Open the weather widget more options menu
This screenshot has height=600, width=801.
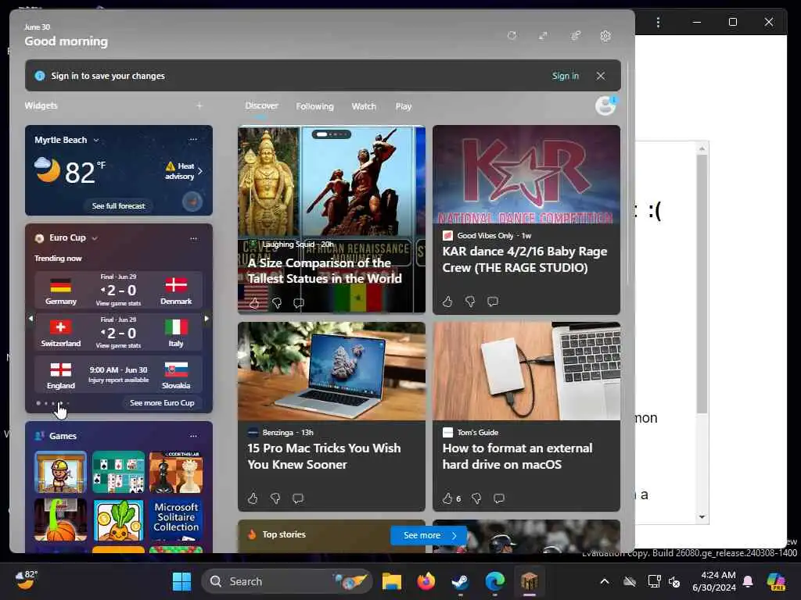192,139
